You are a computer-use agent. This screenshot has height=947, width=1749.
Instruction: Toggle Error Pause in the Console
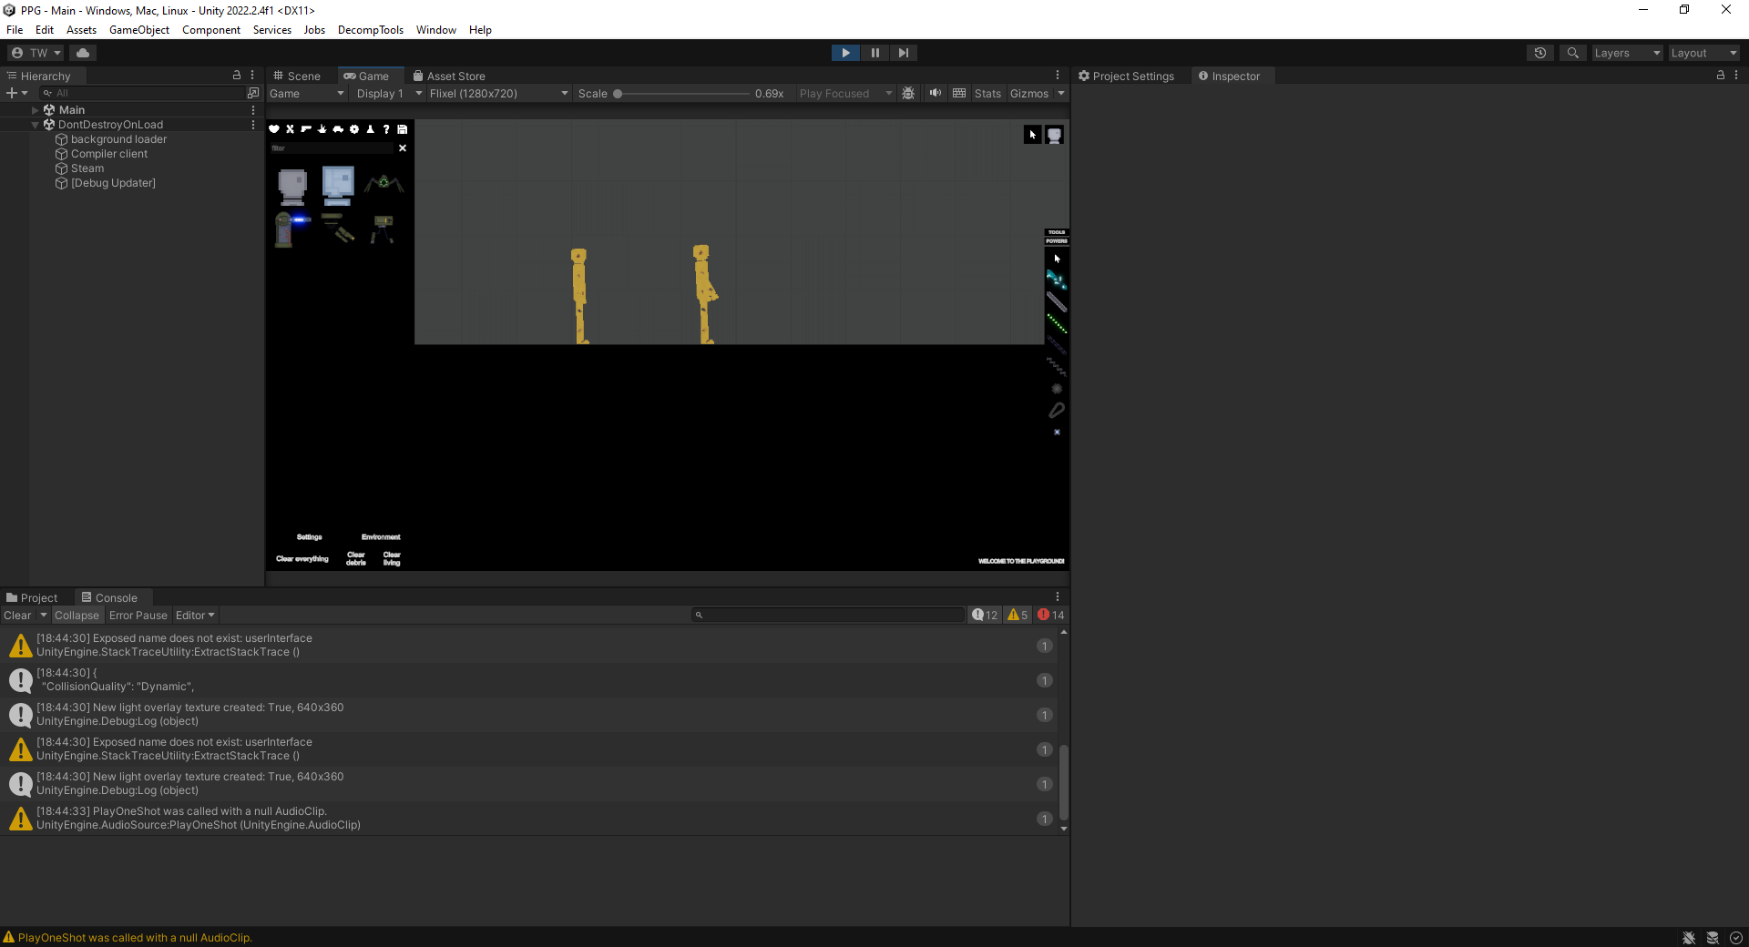[138, 616]
